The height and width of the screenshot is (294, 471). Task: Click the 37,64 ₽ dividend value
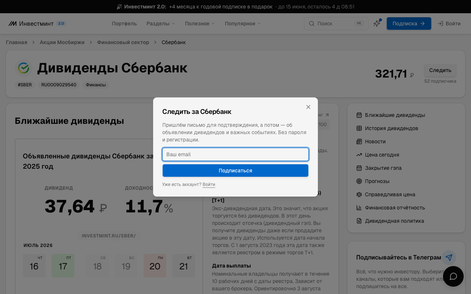pos(76,207)
